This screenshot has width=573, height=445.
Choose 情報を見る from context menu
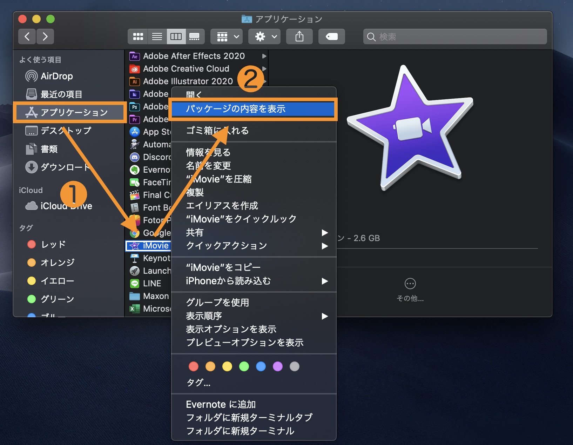(254, 152)
